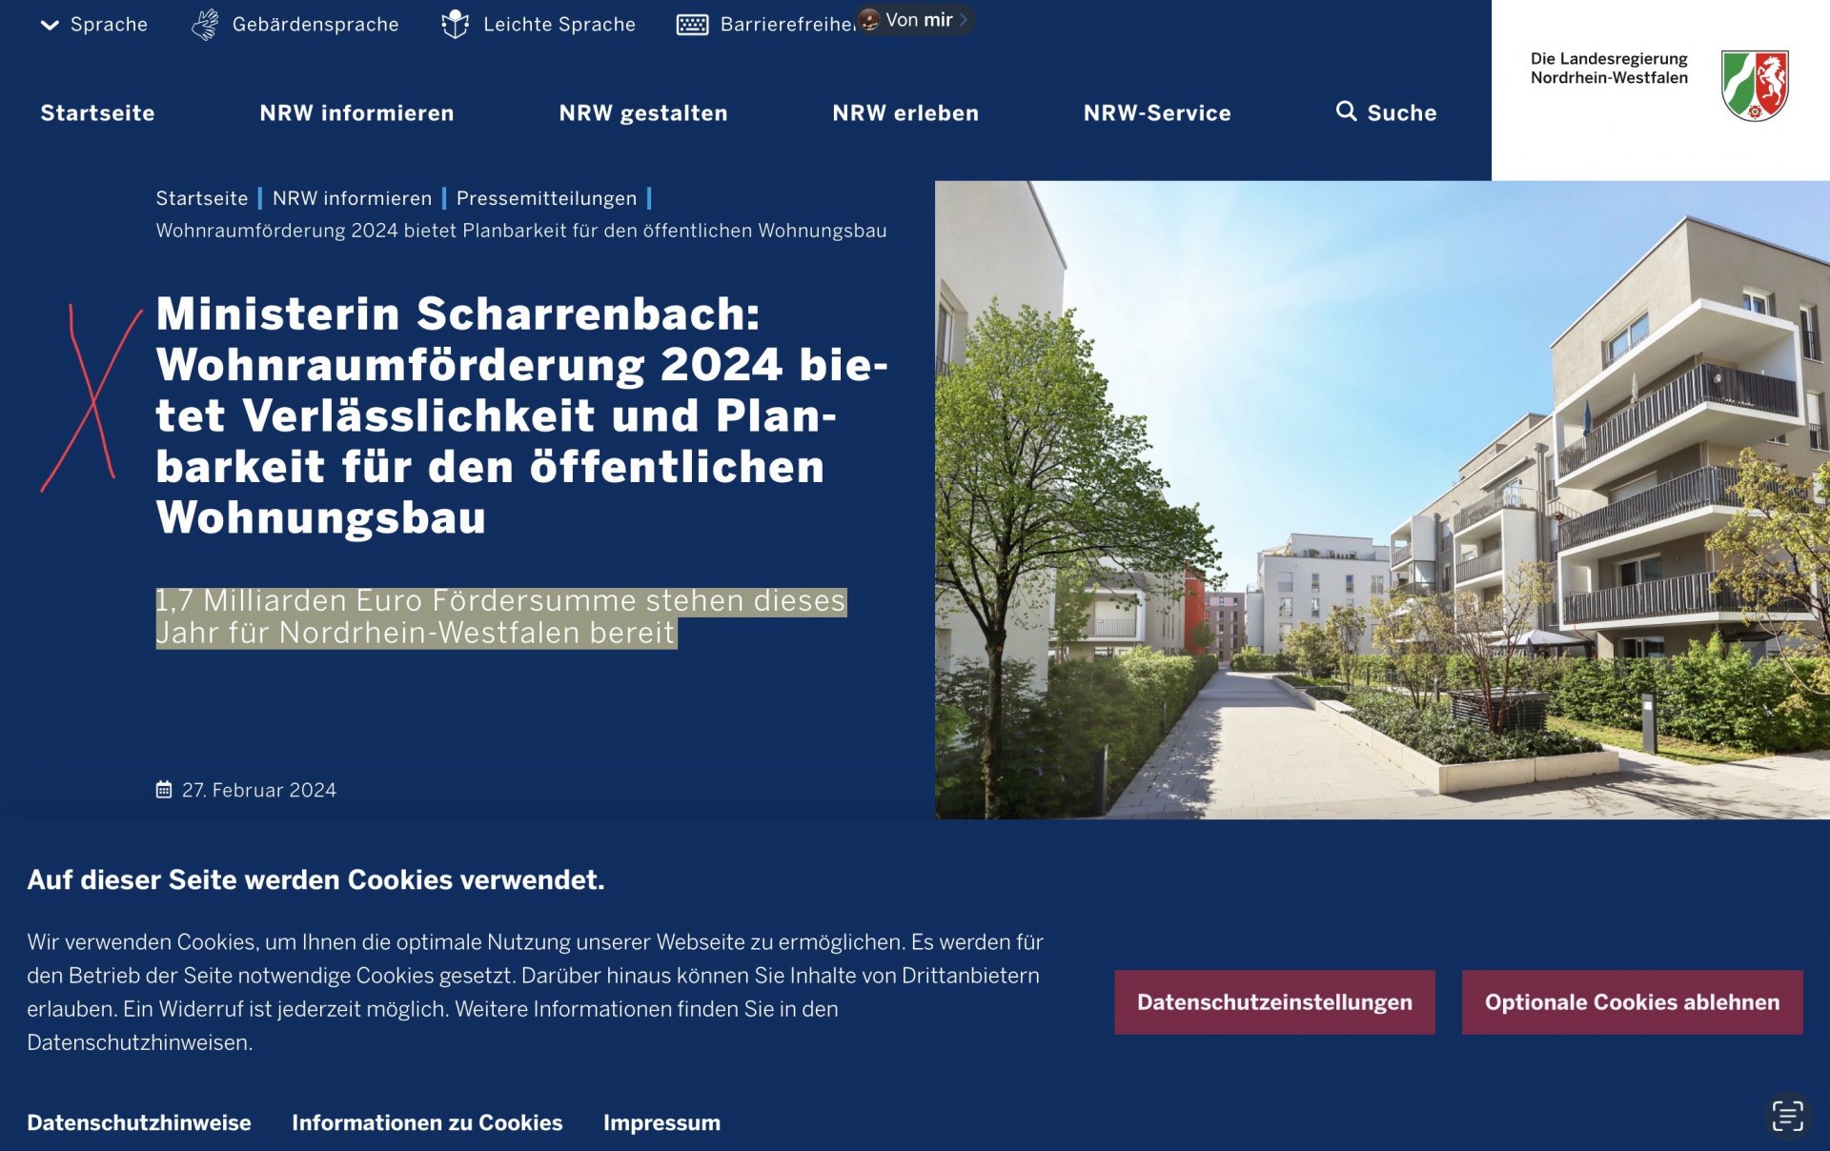Expand the Von mir chevron
This screenshot has height=1151, width=1830.
click(964, 20)
